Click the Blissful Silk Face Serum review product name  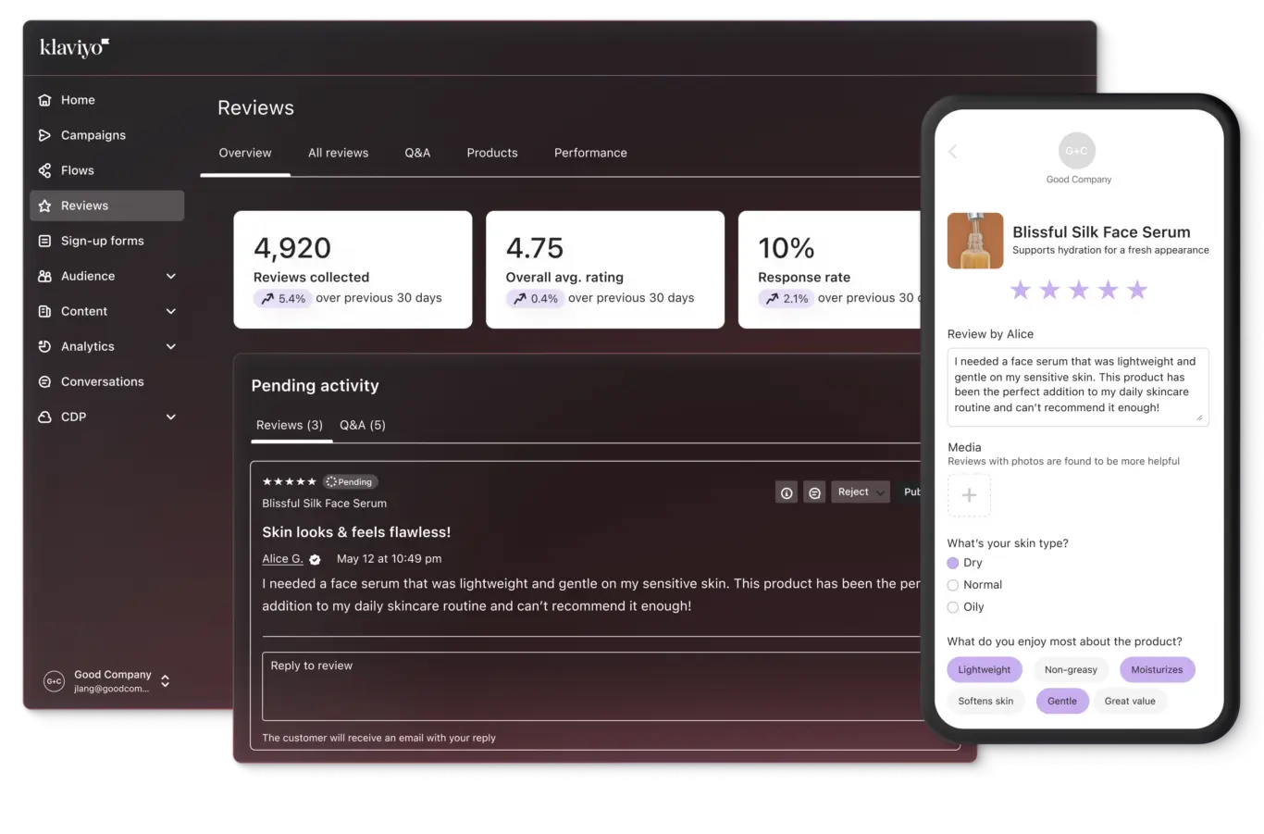point(324,504)
